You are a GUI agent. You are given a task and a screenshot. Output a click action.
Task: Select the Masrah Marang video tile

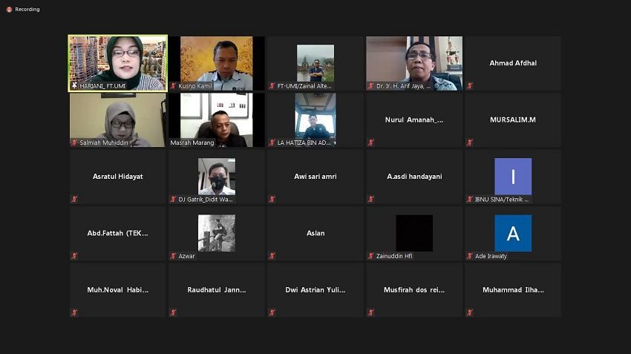click(217, 120)
